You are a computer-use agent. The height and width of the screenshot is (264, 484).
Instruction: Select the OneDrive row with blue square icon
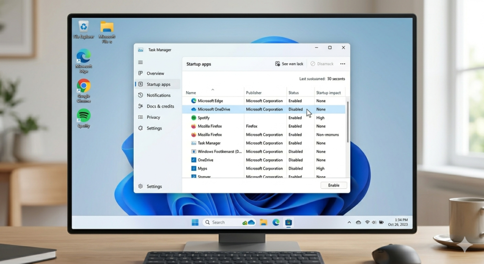(264, 160)
